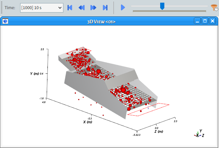Select the red outlet rectangle below the lower screen

click(x=148, y=110)
